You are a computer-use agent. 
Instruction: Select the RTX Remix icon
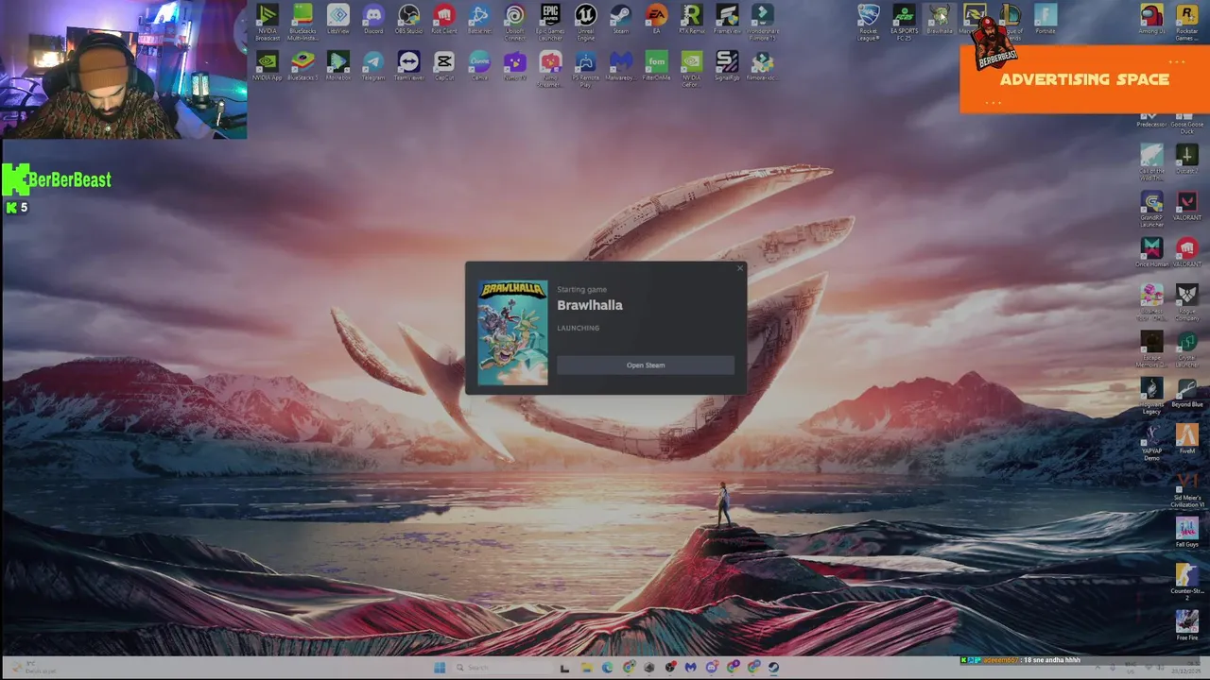[691, 19]
